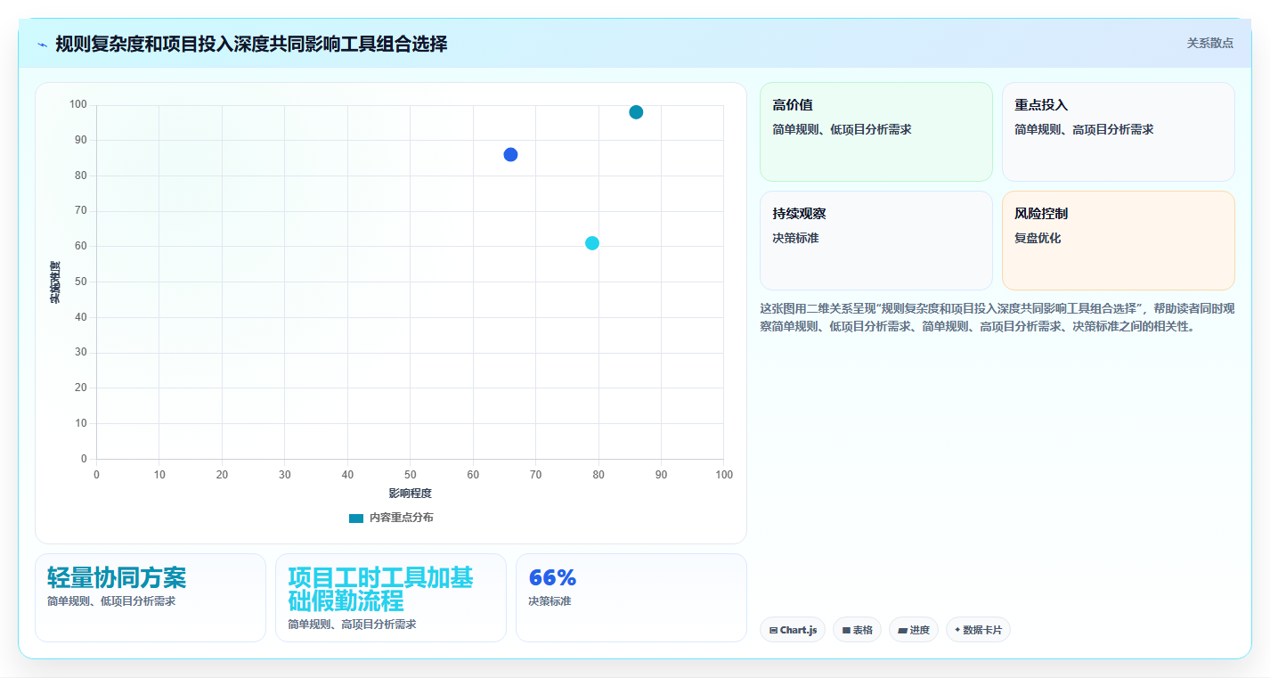The height and width of the screenshot is (678, 1270).
Task: Click the 实施难度 y-axis title
Action: [55, 282]
